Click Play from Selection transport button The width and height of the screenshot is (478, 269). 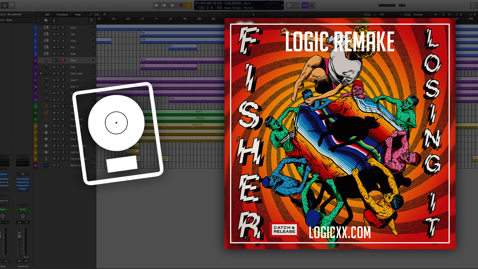(156, 5)
